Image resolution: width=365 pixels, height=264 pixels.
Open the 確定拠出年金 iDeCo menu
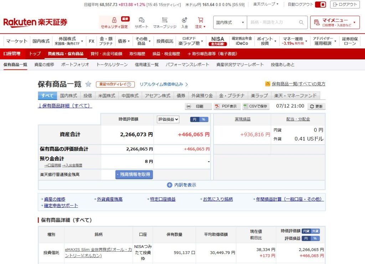(x=242, y=41)
